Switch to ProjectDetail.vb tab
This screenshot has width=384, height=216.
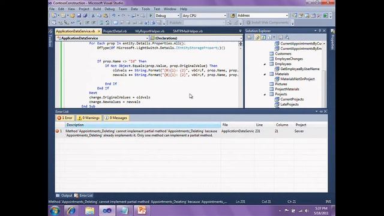115,31
